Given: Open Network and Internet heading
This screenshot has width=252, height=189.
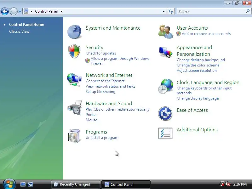Looking at the screenshot, I should click(109, 75).
